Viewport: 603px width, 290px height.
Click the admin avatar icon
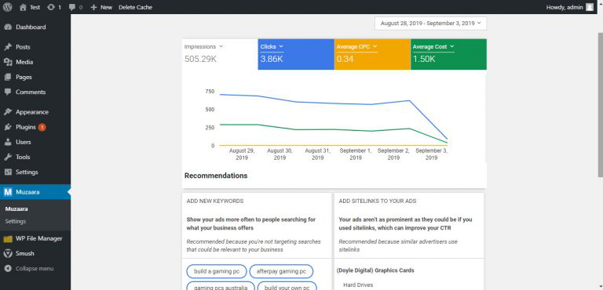point(590,7)
